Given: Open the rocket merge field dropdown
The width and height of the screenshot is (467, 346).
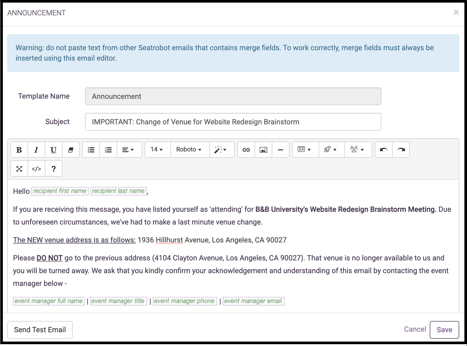Looking at the screenshot, I should pos(332,150).
